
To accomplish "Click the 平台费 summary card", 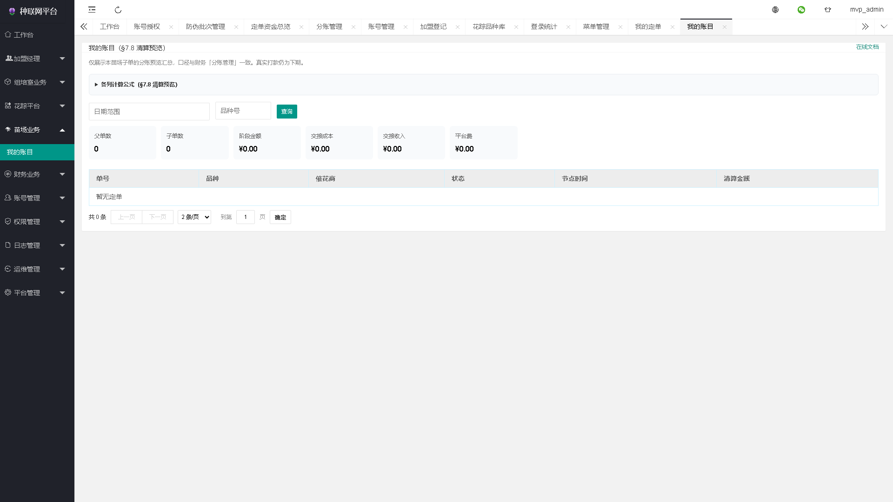I will [x=484, y=143].
